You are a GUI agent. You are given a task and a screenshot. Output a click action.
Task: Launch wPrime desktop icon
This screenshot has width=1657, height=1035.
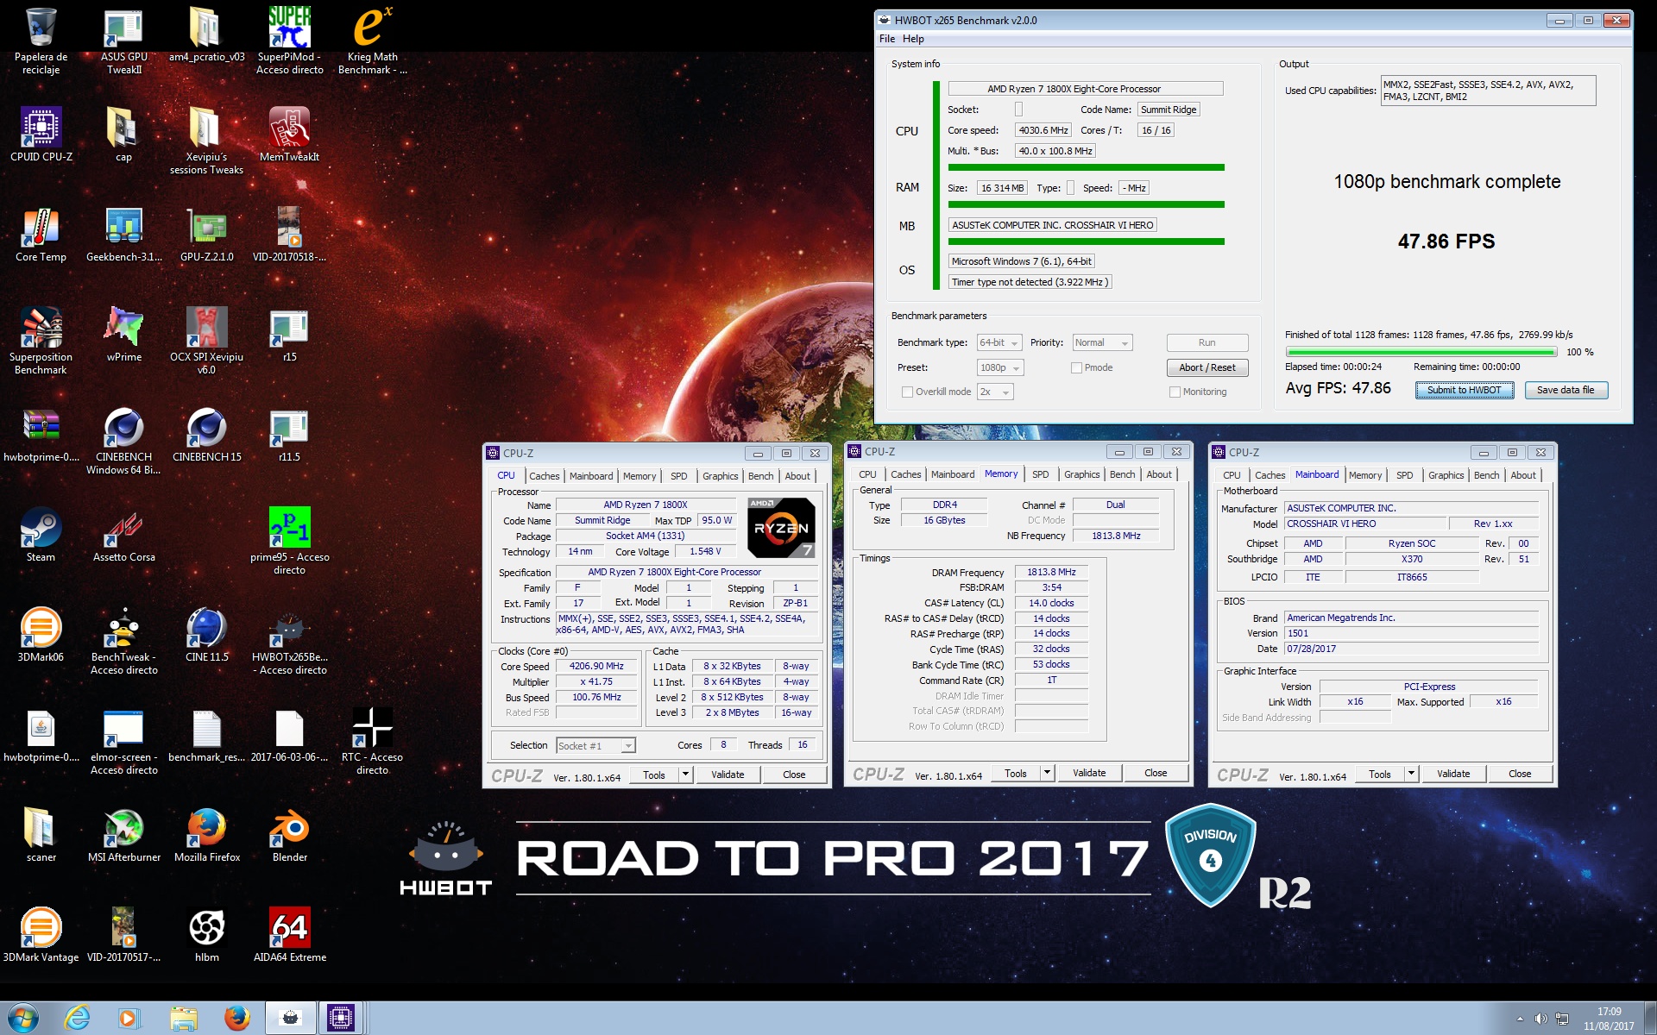click(123, 334)
